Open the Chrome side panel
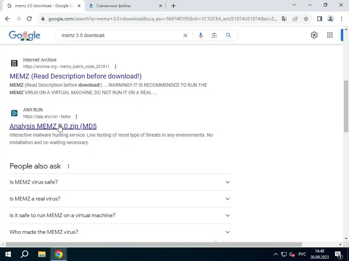 pyautogui.click(x=320, y=19)
